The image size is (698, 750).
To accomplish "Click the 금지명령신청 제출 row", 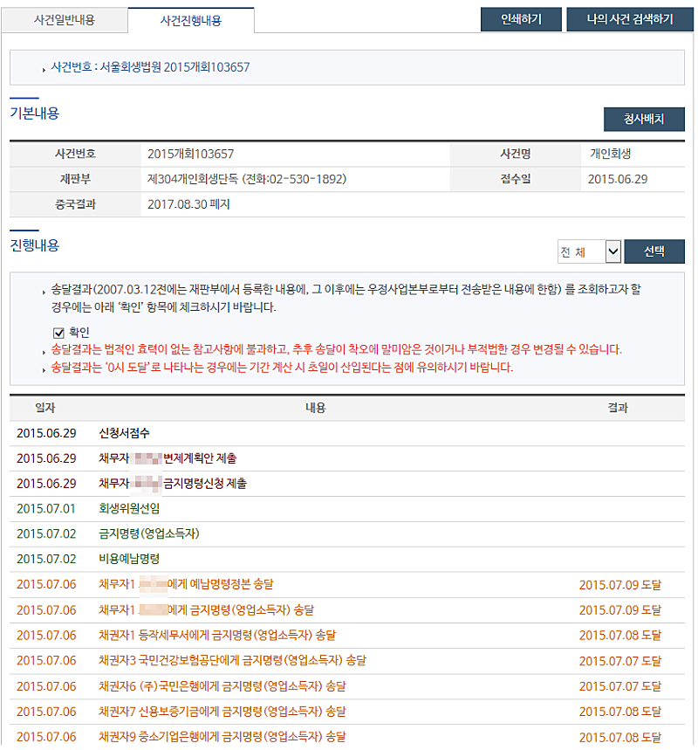I will (347, 484).
